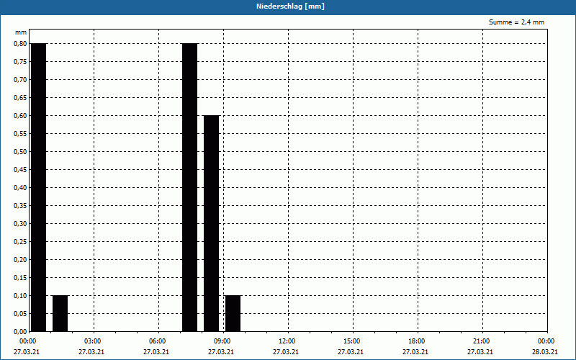Click the 06:00 time axis label
Screen dimensions: 576x360
point(157,341)
